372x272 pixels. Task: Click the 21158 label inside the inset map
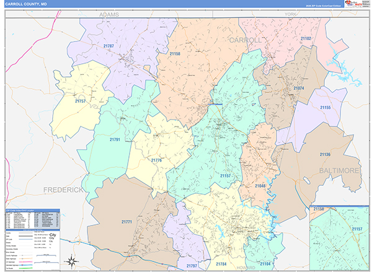[319, 209]
